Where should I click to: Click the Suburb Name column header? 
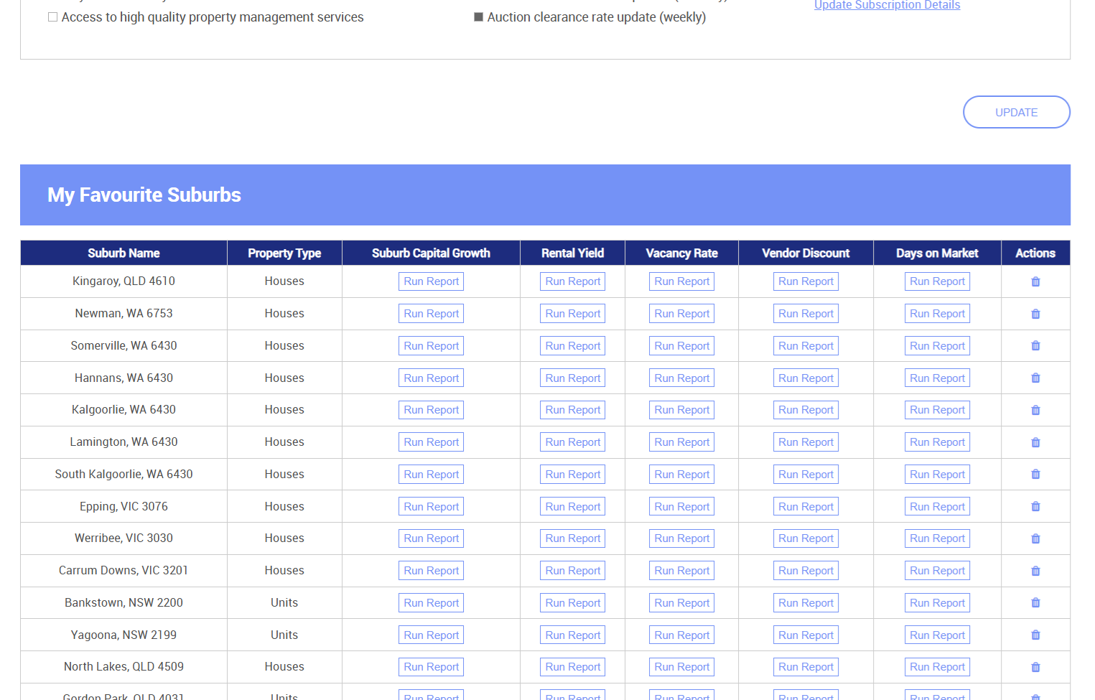click(124, 253)
